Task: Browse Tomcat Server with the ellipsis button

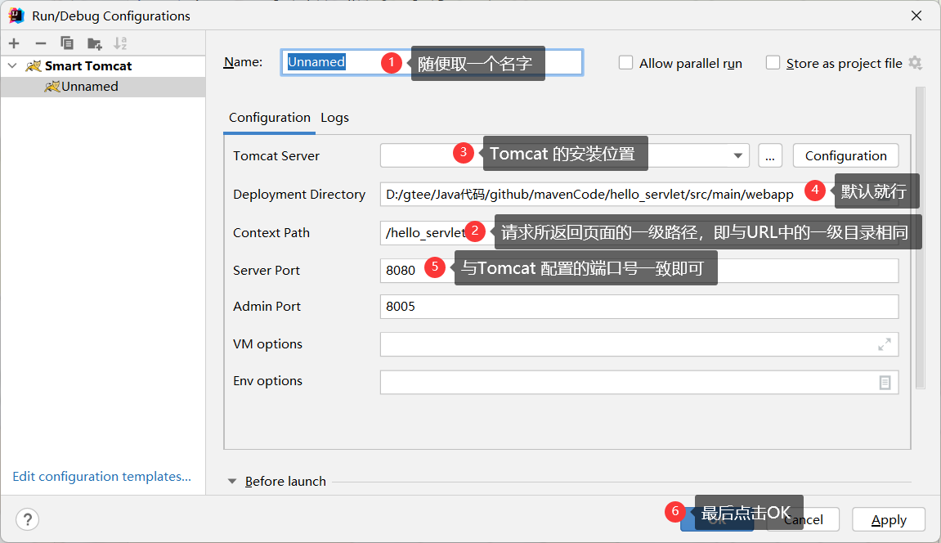Action: [x=770, y=156]
